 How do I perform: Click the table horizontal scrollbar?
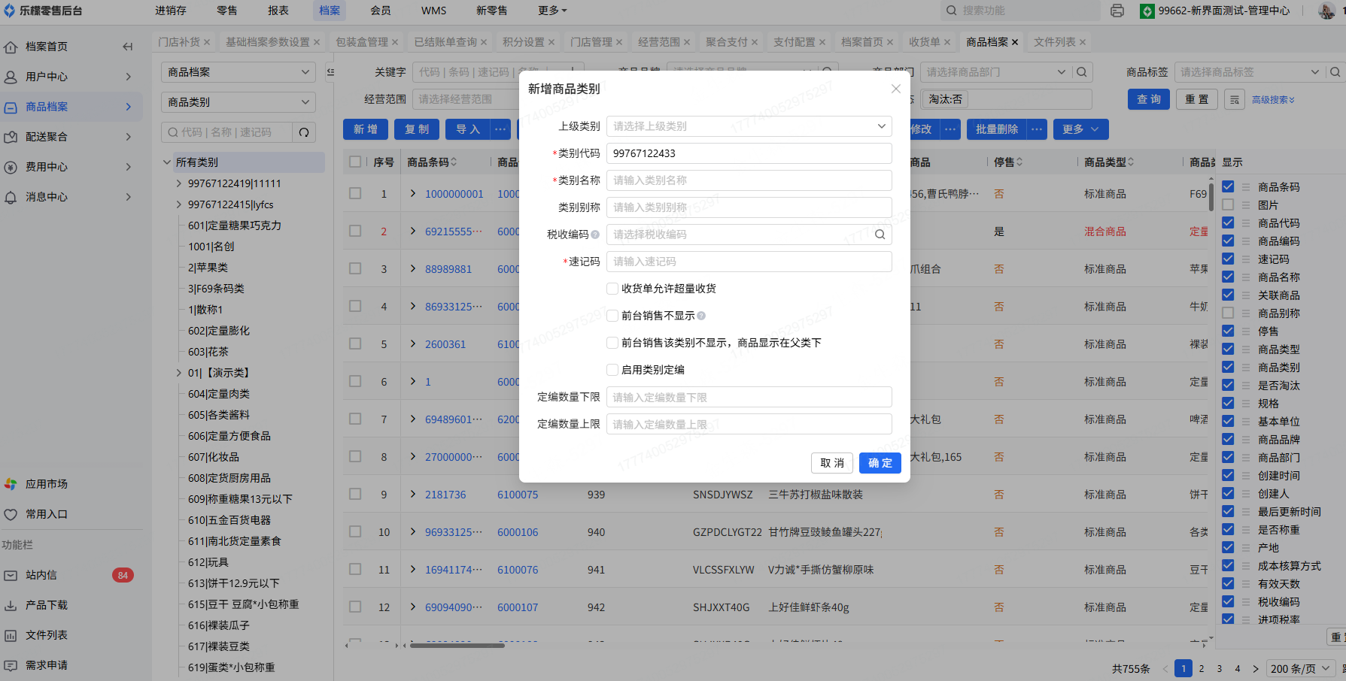(457, 645)
